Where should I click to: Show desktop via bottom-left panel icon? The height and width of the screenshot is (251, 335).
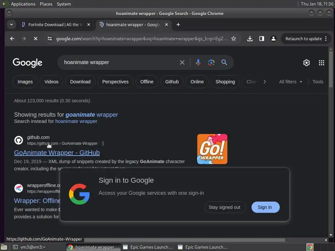pyautogui.click(x=4, y=247)
